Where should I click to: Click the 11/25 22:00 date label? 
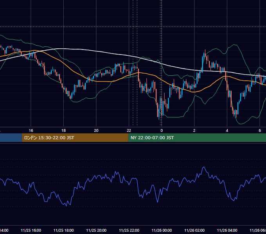click(129, 230)
